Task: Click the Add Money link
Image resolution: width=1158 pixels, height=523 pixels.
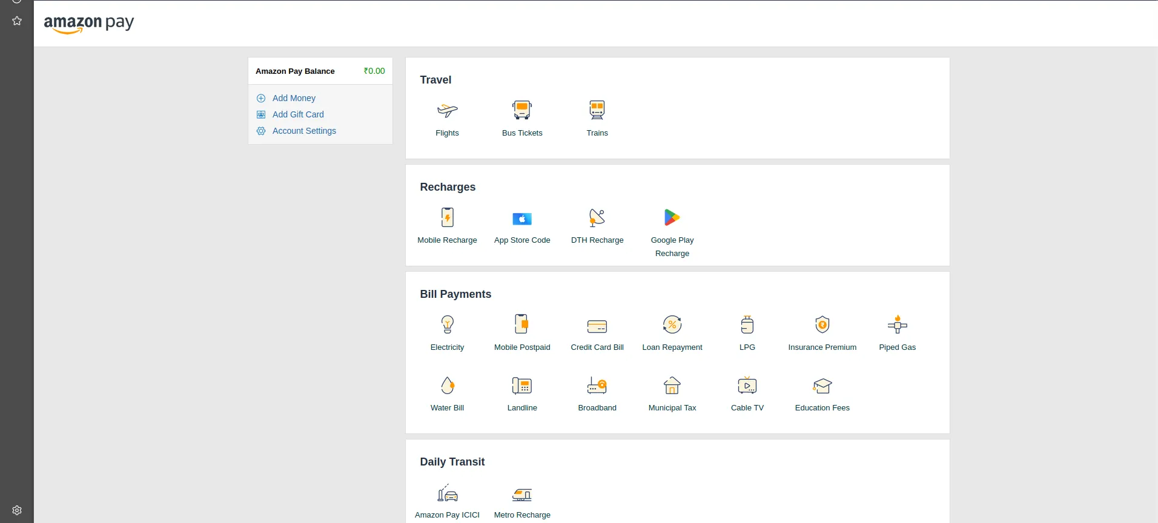Action: [x=294, y=98]
